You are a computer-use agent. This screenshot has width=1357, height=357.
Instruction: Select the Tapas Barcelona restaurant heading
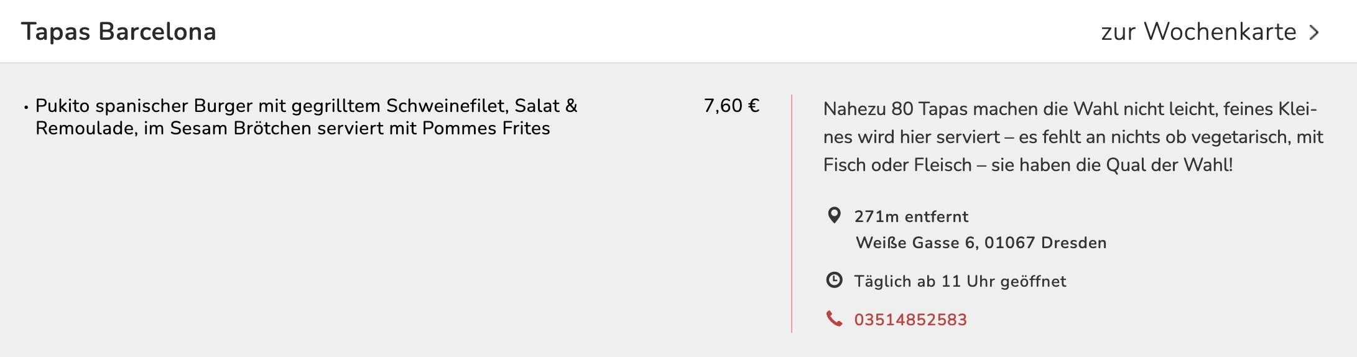[x=119, y=32]
